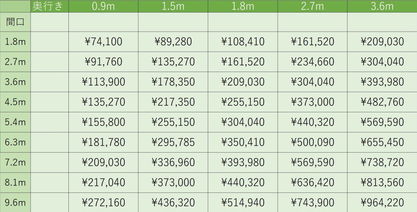Click the ¥89,280 price cell
The height and width of the screenshot is (212, 417).
173,42
